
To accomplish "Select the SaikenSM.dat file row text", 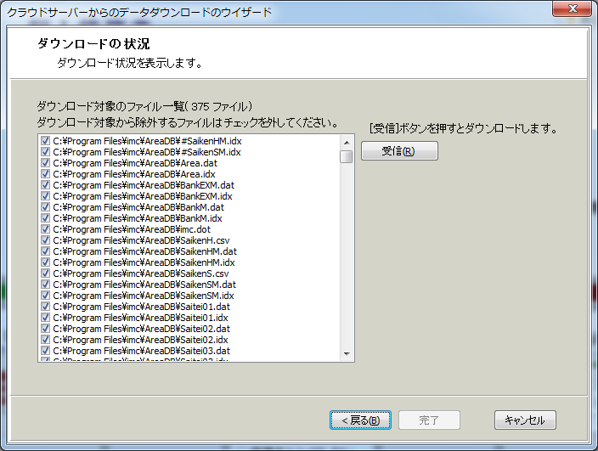I will tap(144, 285).
